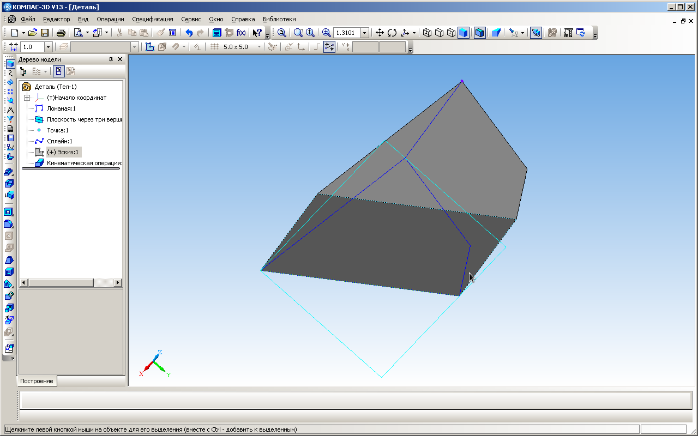
Task: Select the Pan view tool with four arrows
Action: click(380, 33)
